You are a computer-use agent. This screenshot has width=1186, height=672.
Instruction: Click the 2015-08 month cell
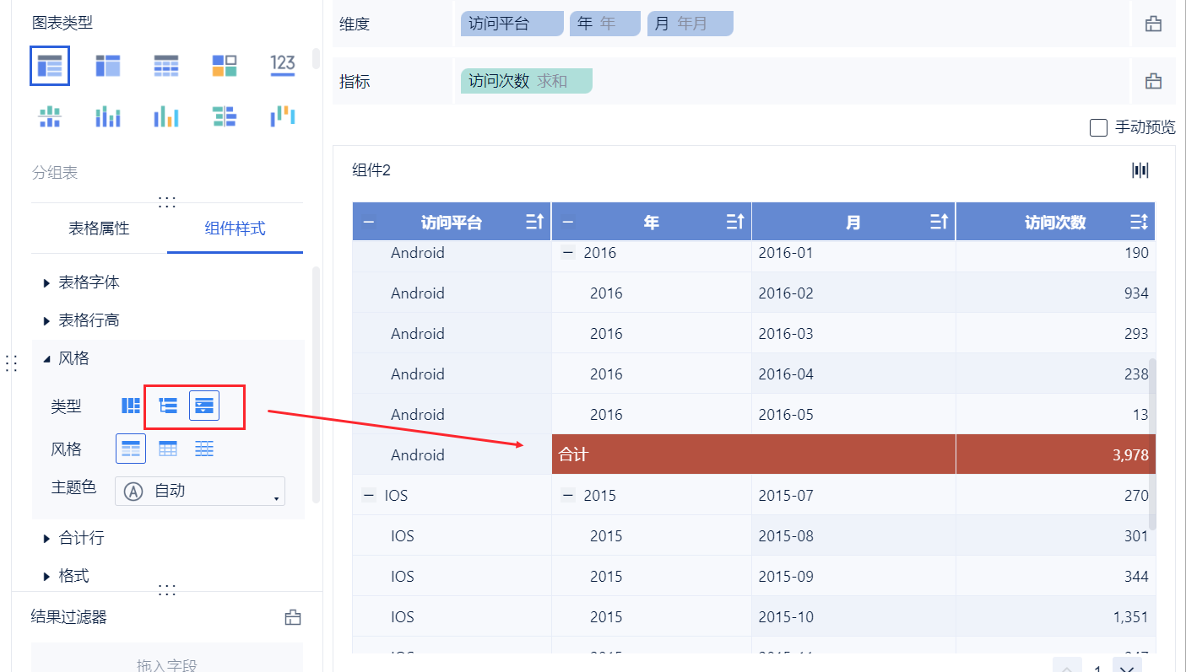point(853,535)
